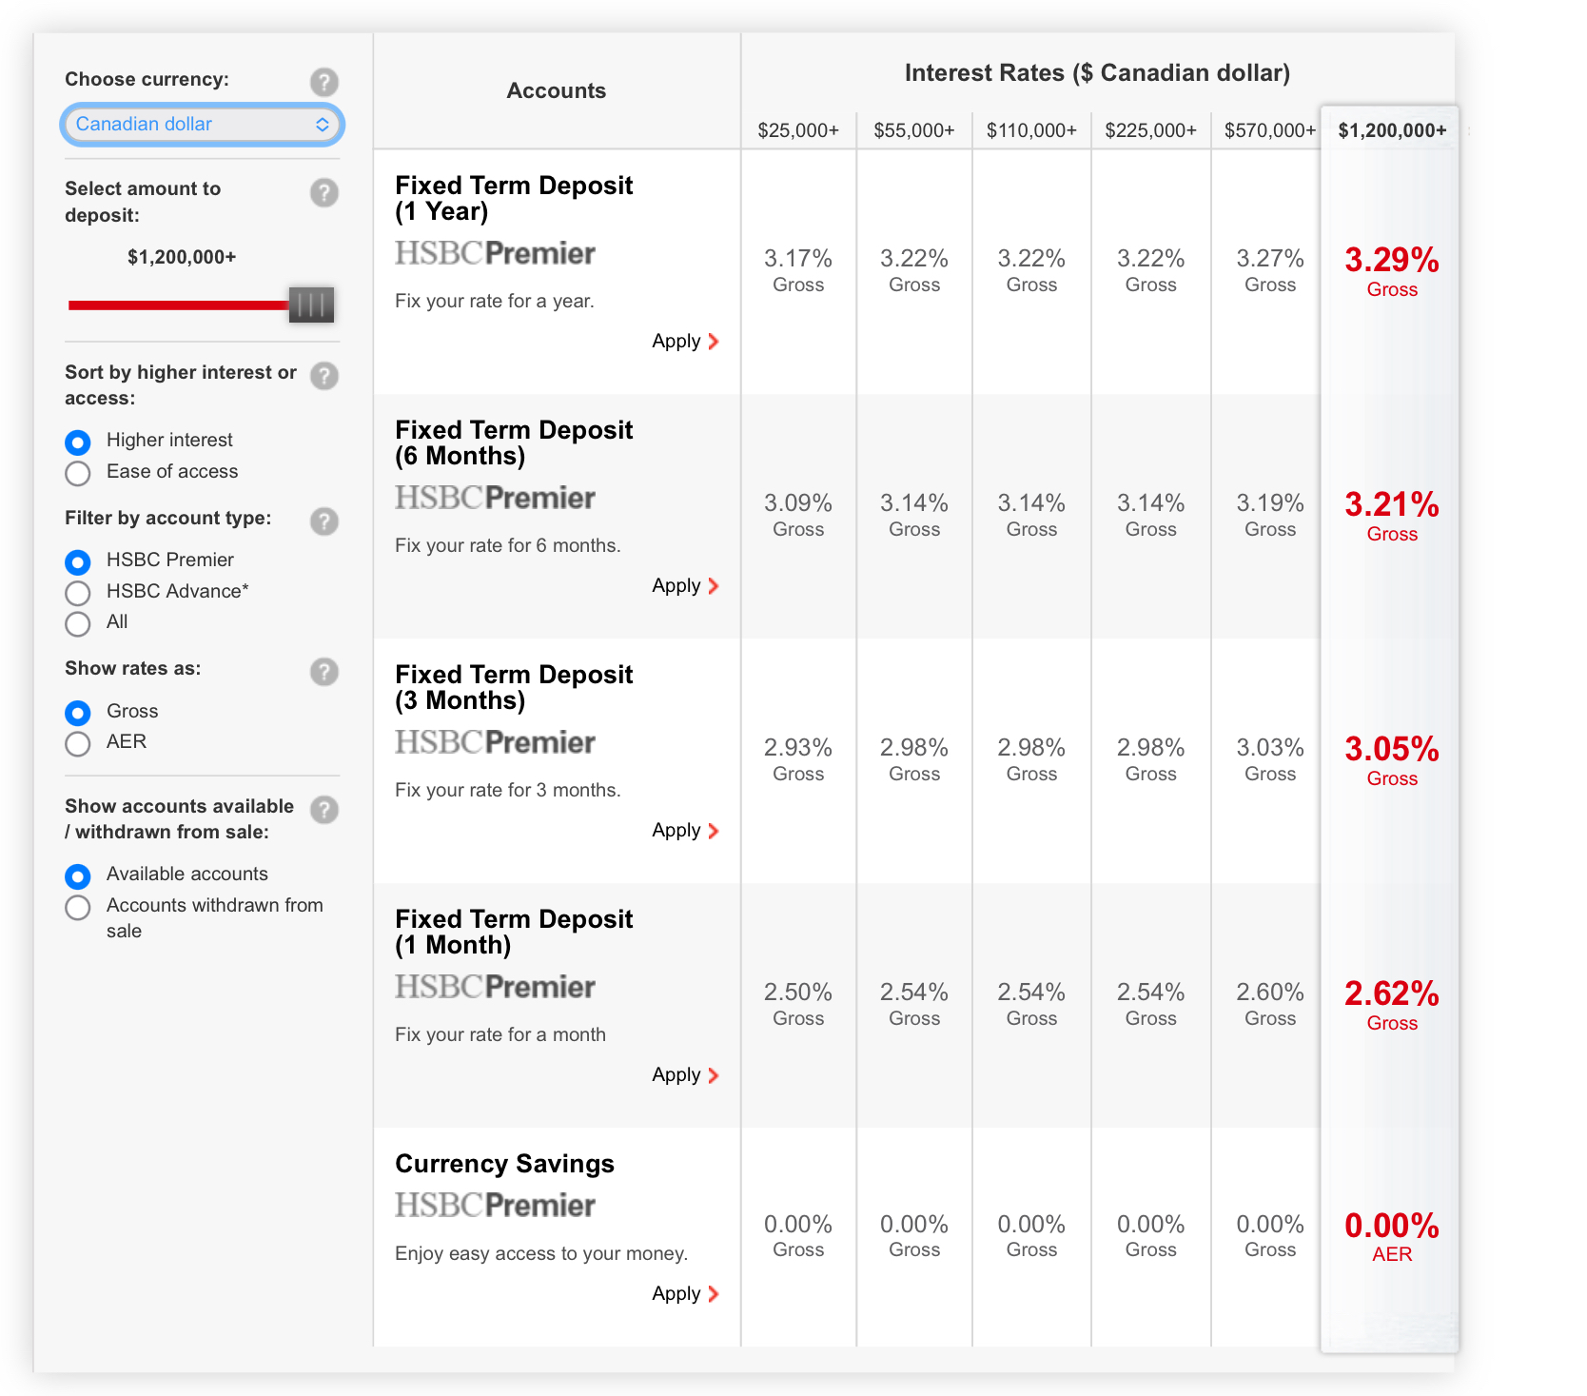Image resolution: width=1587 pixels, height=1396 pixels.
Task: Show rates as AER
Action: [78, 743]
